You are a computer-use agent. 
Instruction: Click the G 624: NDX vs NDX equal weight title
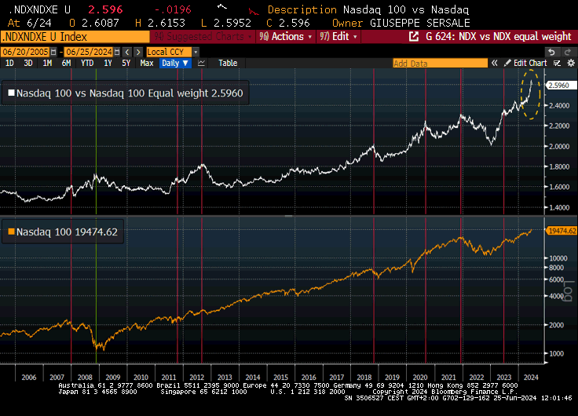(499, 36)
